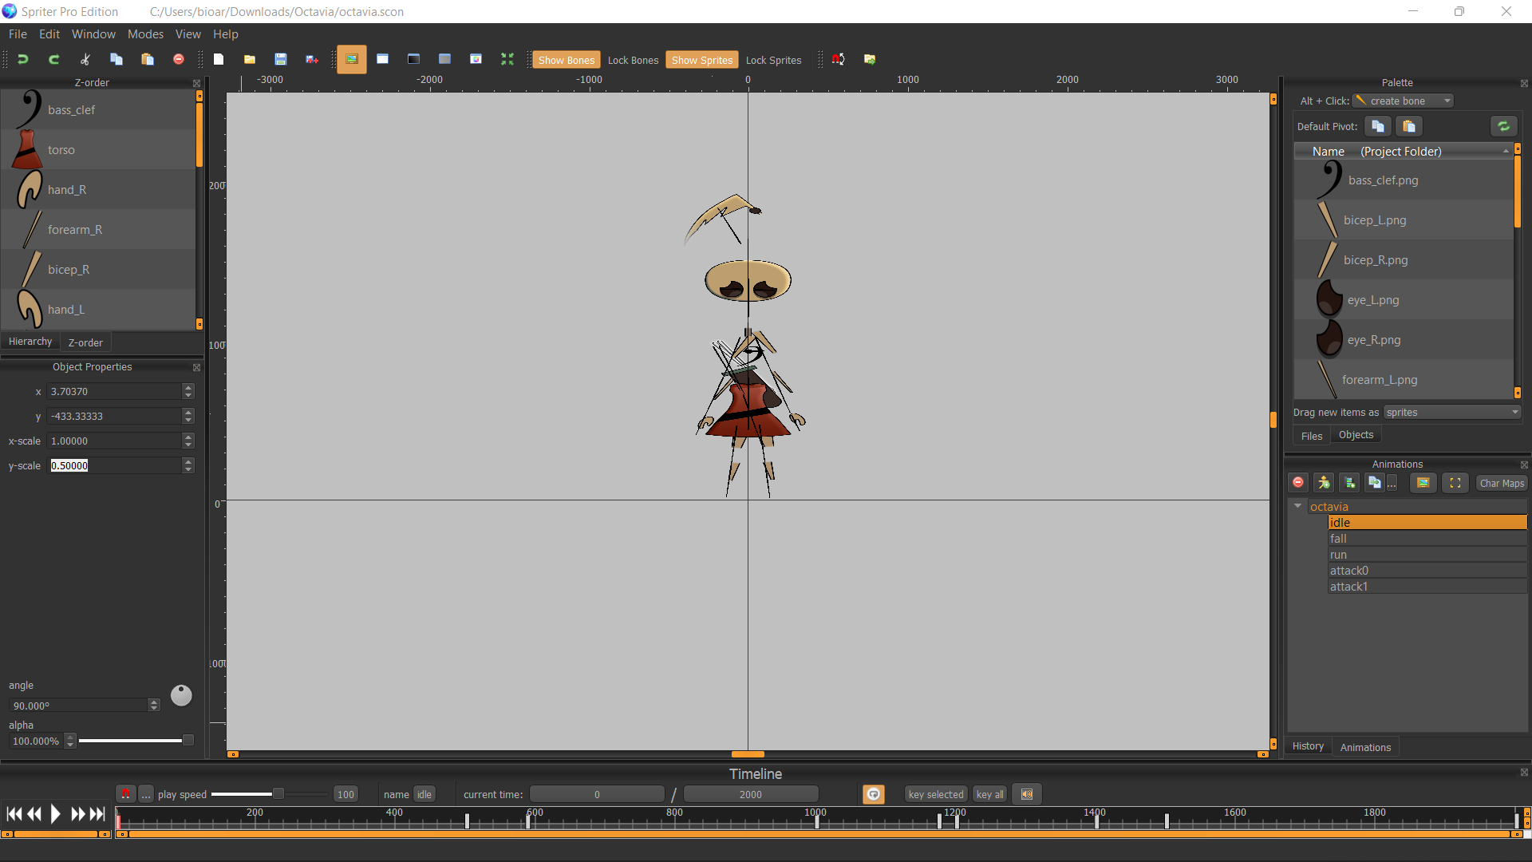Image resolution: width=1532 pixels, height=862 pixels.
Task: Add new entity with figure-plus icon
Action: coord(1324,483)
